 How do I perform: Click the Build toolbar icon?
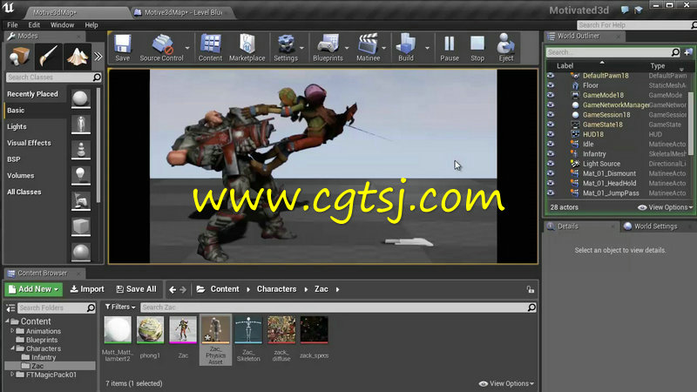[x=405, y=47]
